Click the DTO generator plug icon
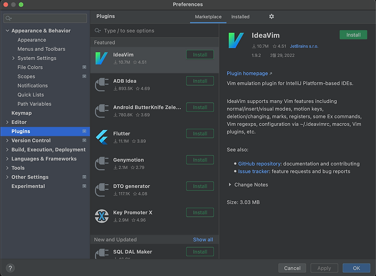This screenshot has width=376, height=276. point(102,190)
